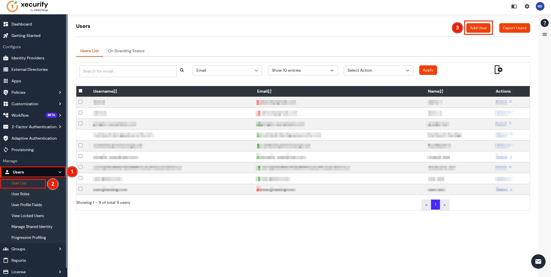Open the Show 10 entries dropdown
The image size is (551, 277).
pyautogui.click(x=303, y=70)
